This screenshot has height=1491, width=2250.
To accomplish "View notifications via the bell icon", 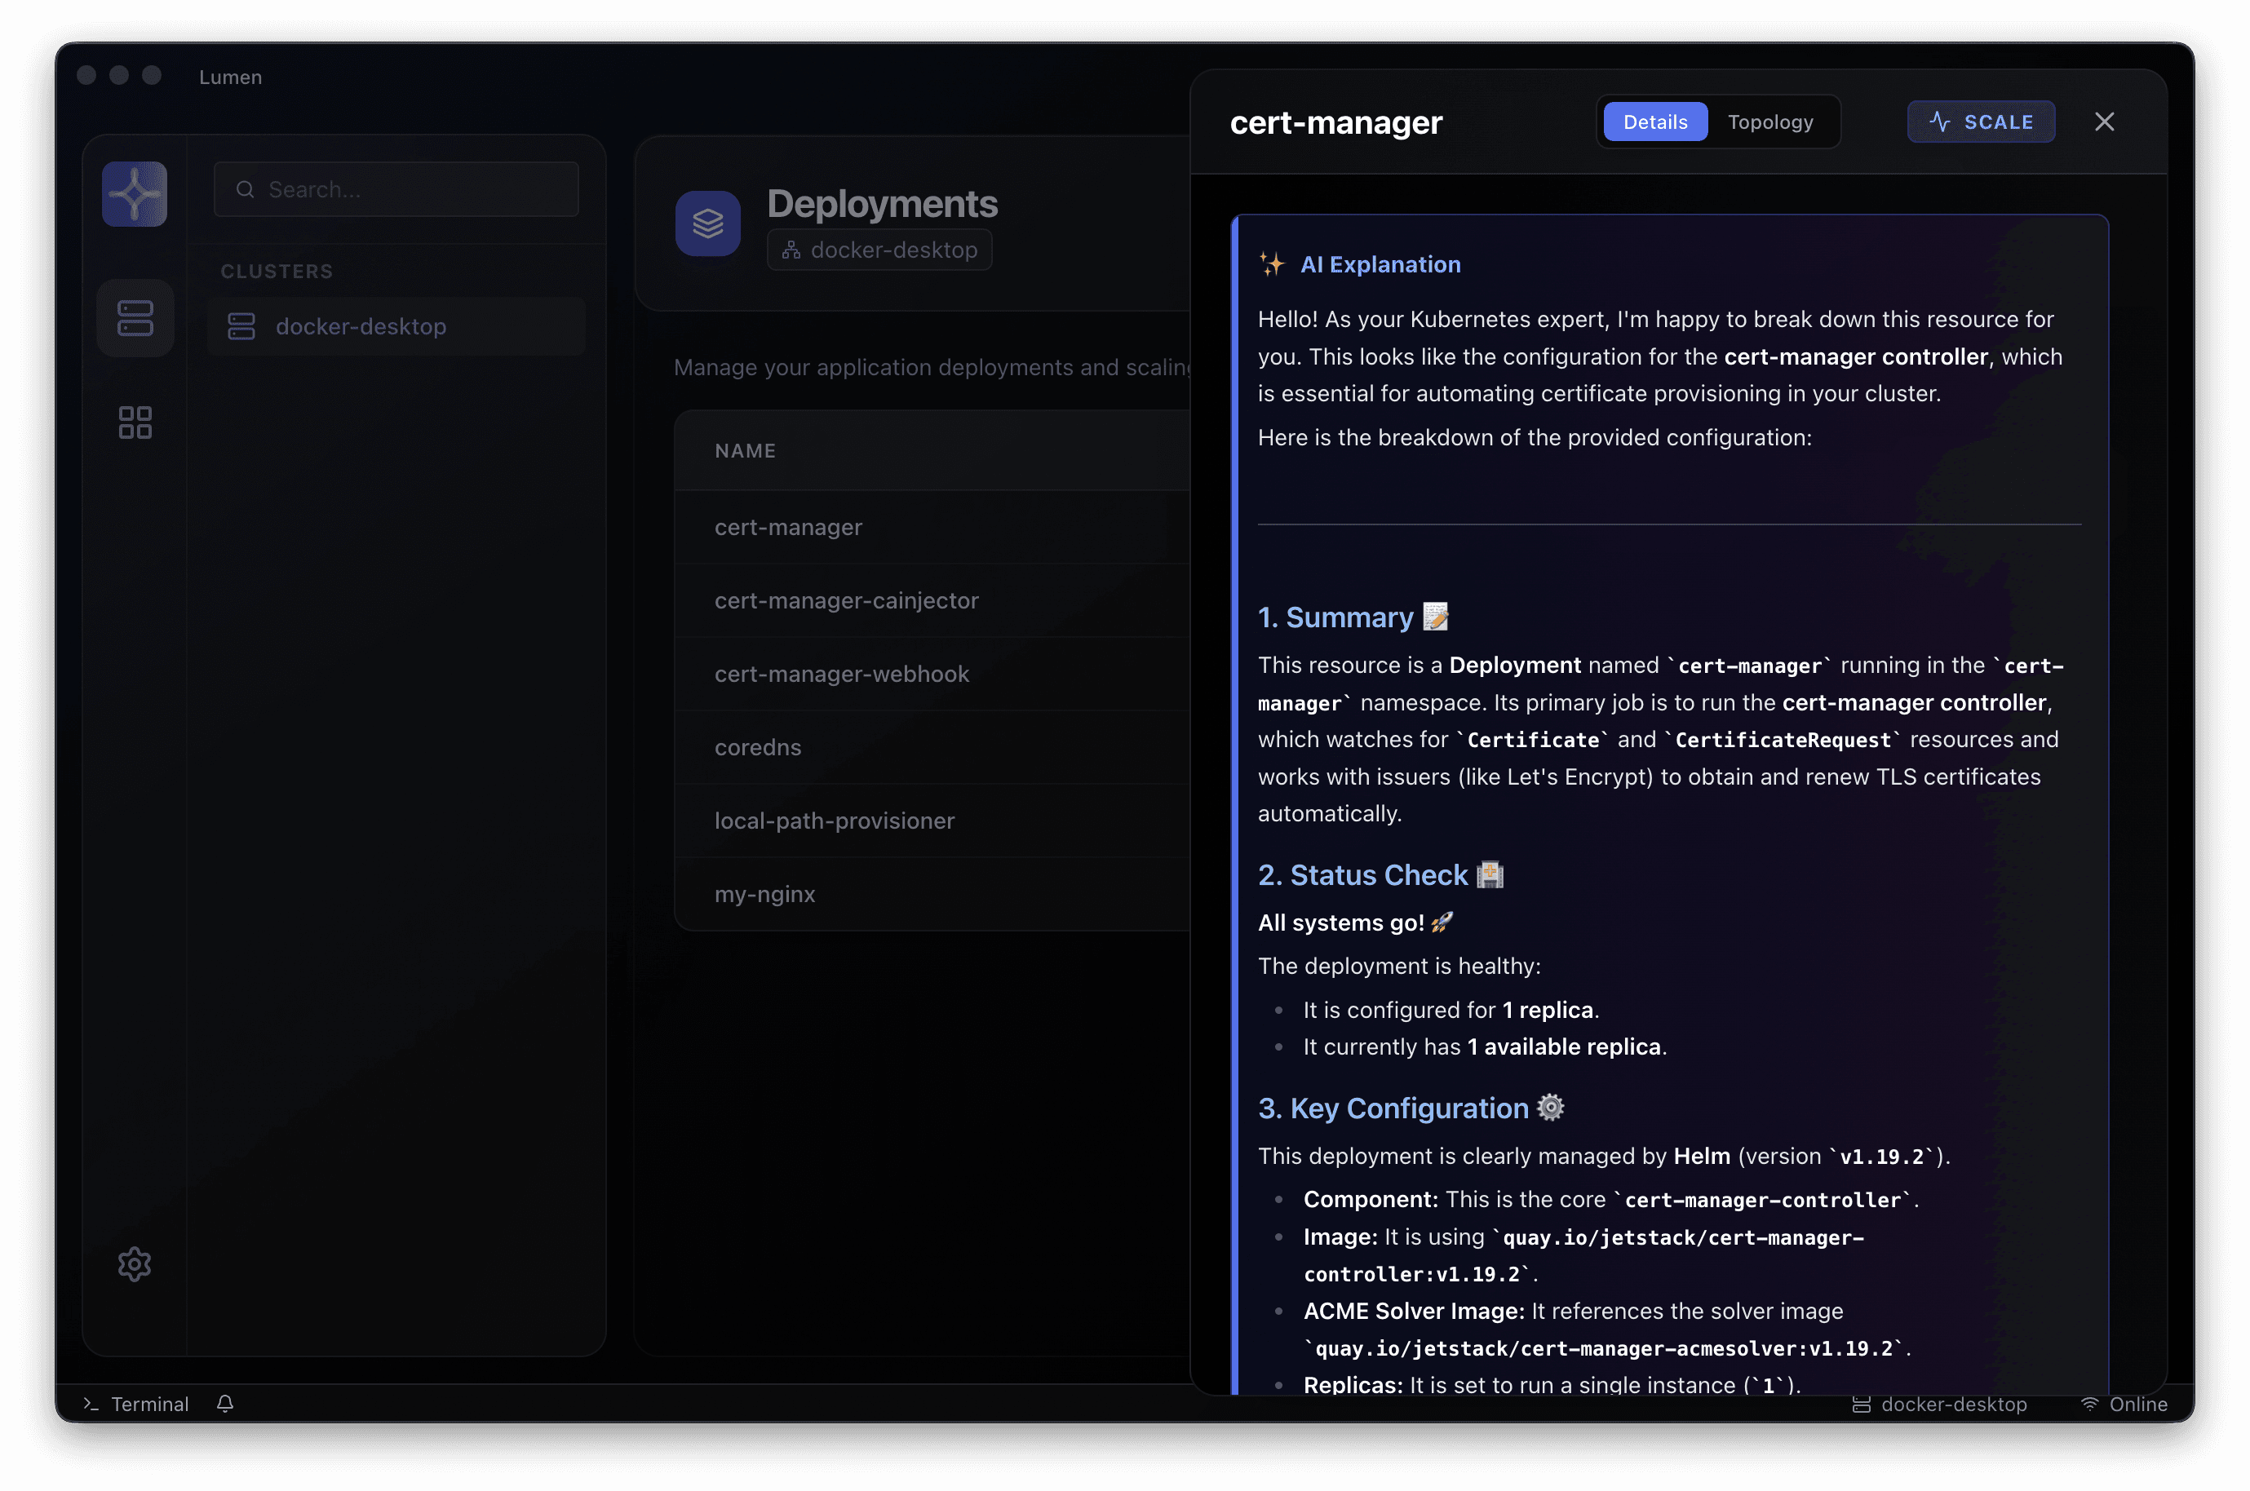I will (x=225, y=1404).
